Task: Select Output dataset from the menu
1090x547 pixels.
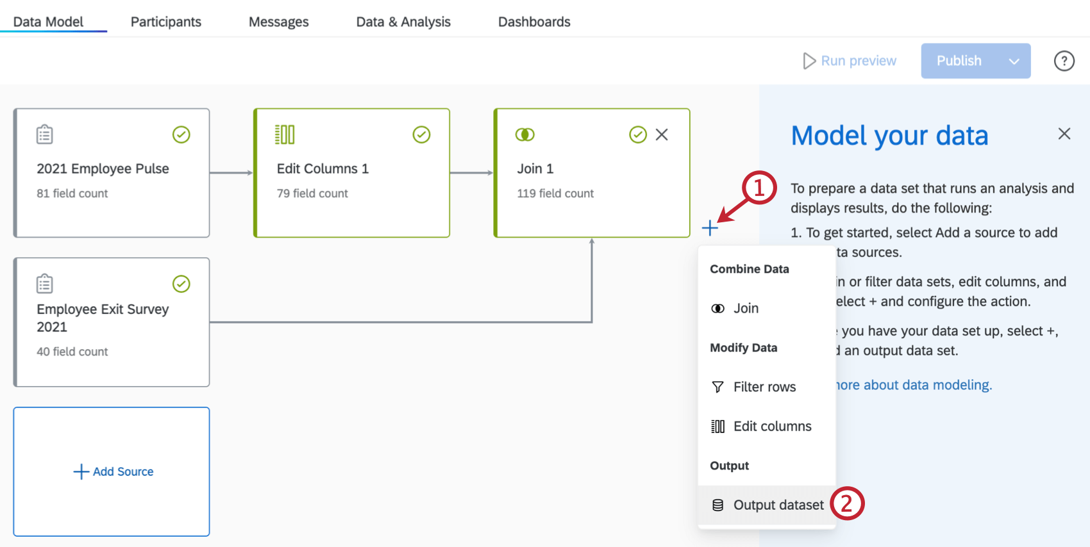Action: (766, 505)
